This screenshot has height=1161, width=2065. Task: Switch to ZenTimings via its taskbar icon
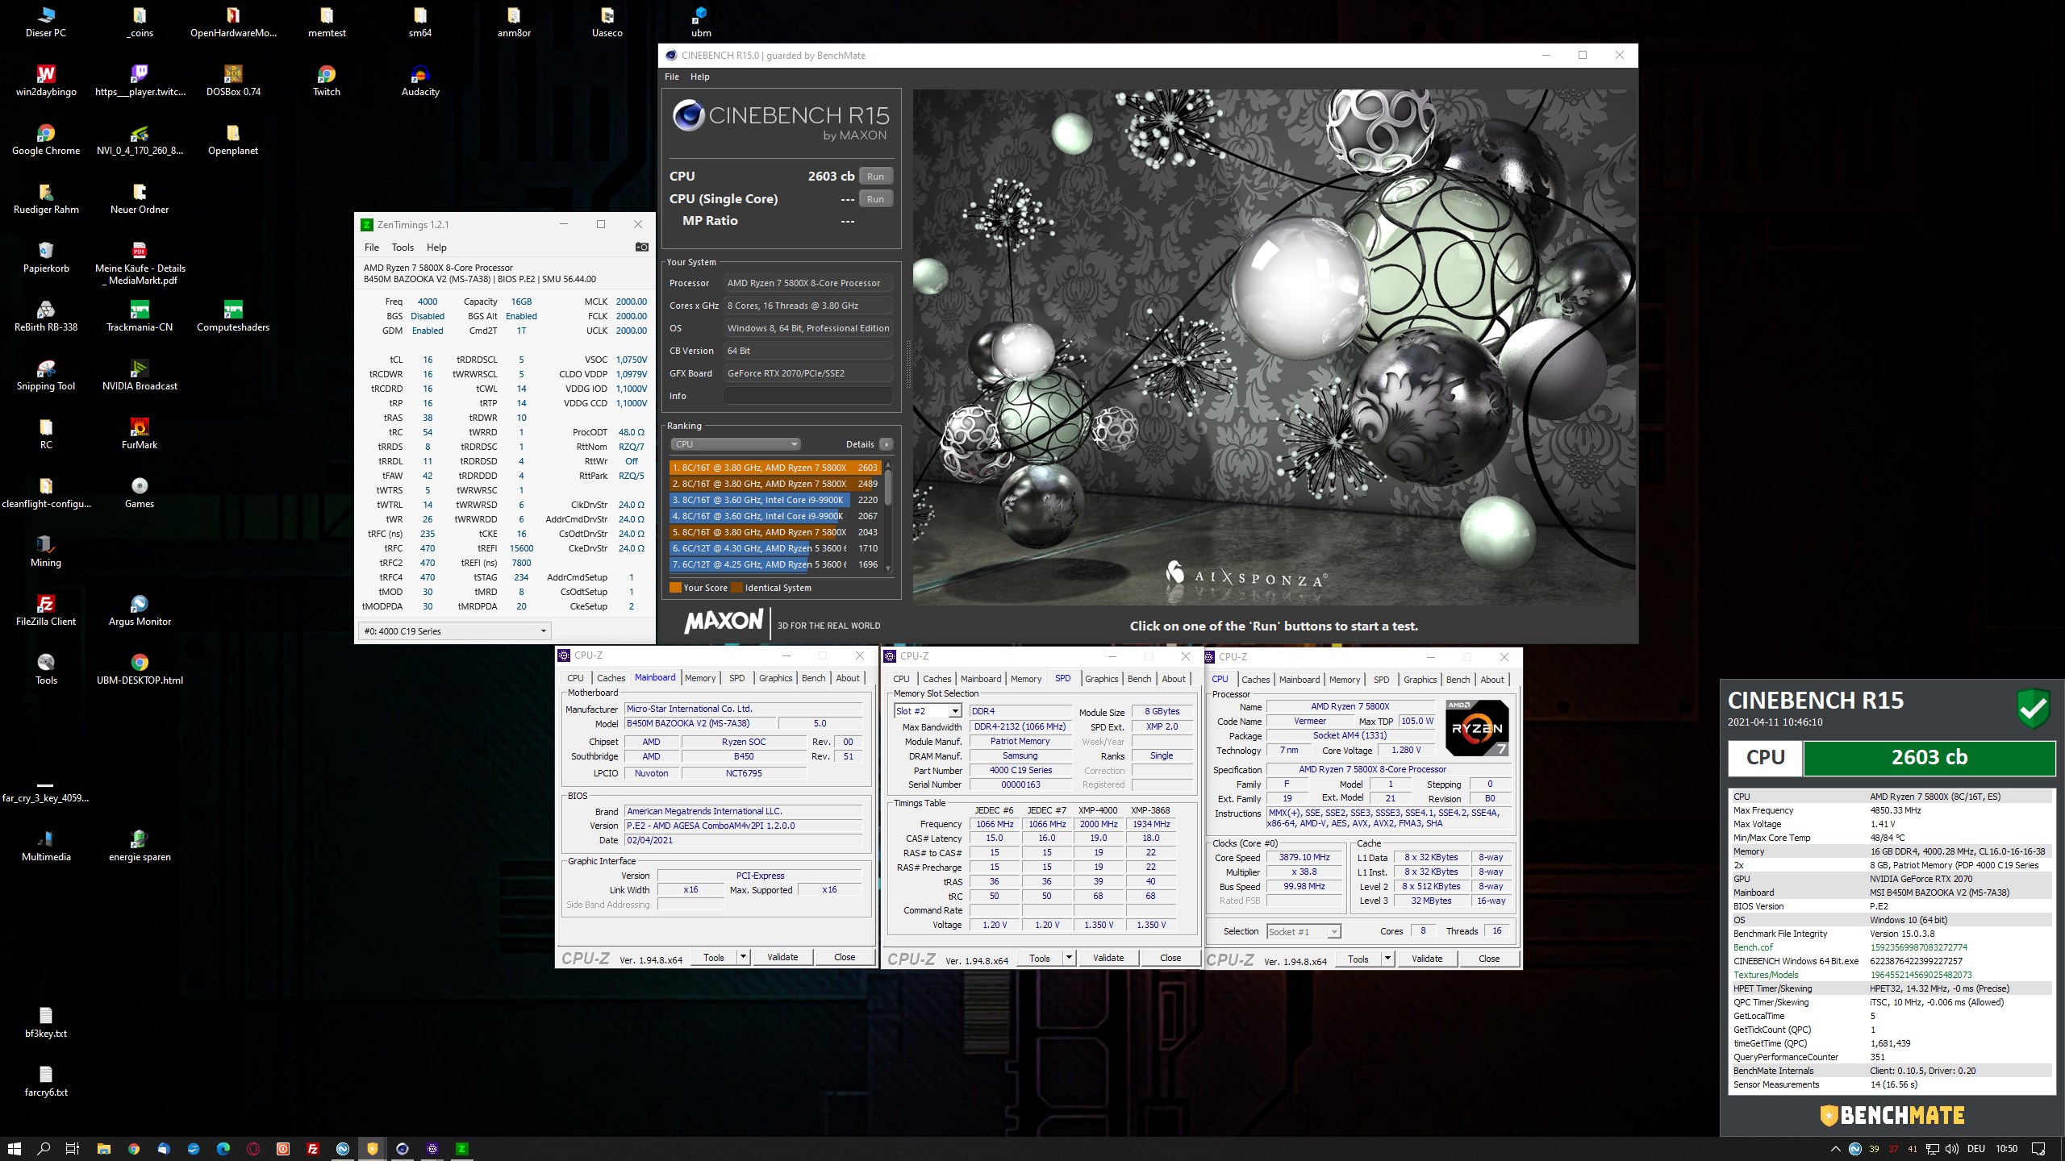click(x=461, y=1149)
